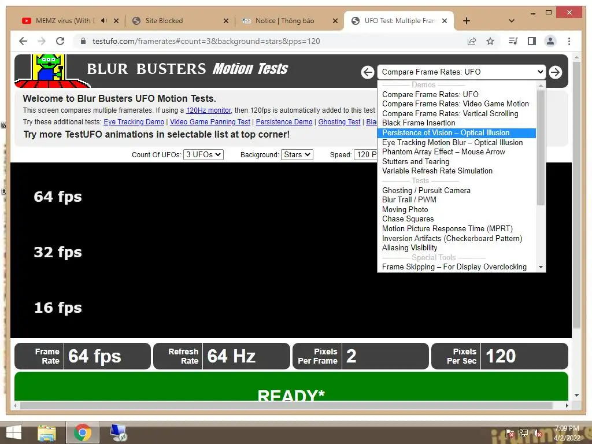Click the padlock site info icon
Screen dimensions: 592x444
tap(83, 41)
